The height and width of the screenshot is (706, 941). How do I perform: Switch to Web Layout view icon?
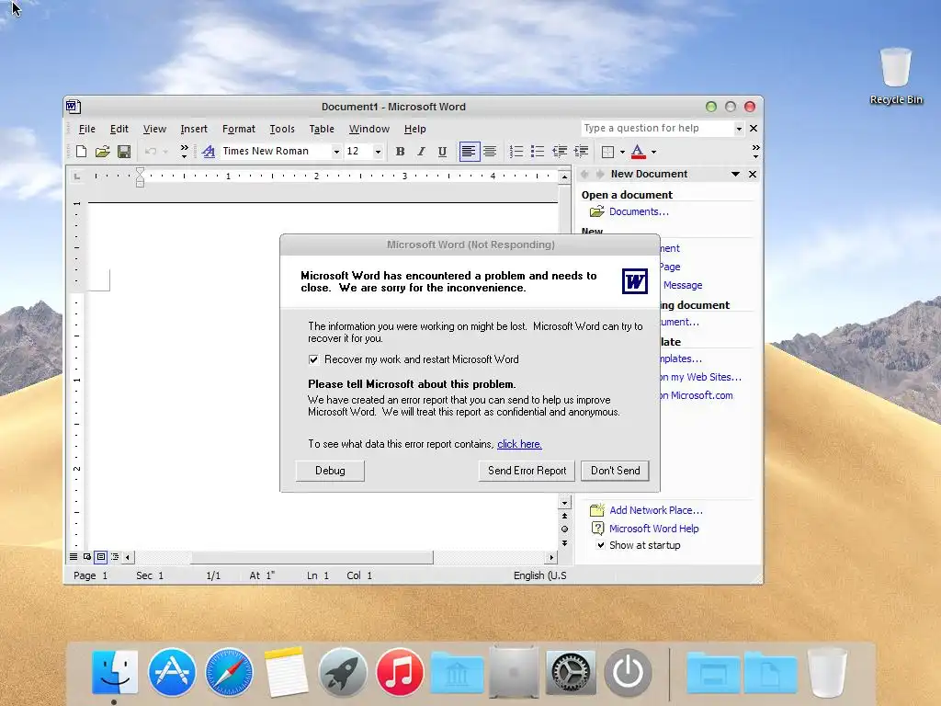pyautogui.click(x=87, y=556)
